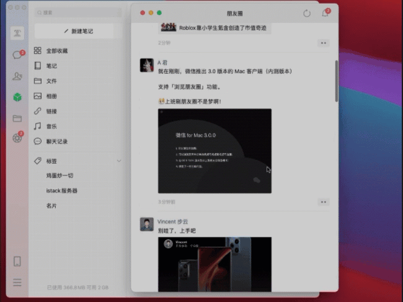The height and width of the screenshot is (302, 403).
Task: Open A 君's name link
Action: [x=162, y=63]
